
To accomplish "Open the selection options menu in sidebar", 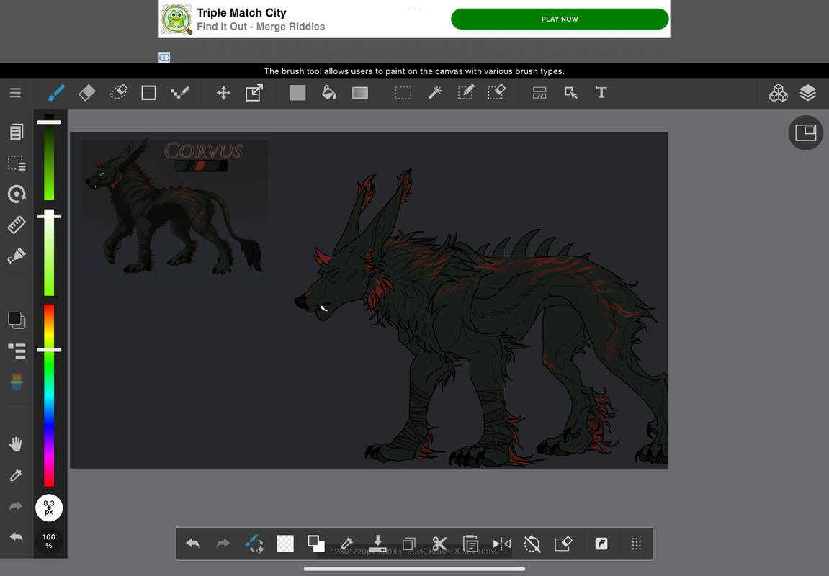I will [x=17, y=163].
